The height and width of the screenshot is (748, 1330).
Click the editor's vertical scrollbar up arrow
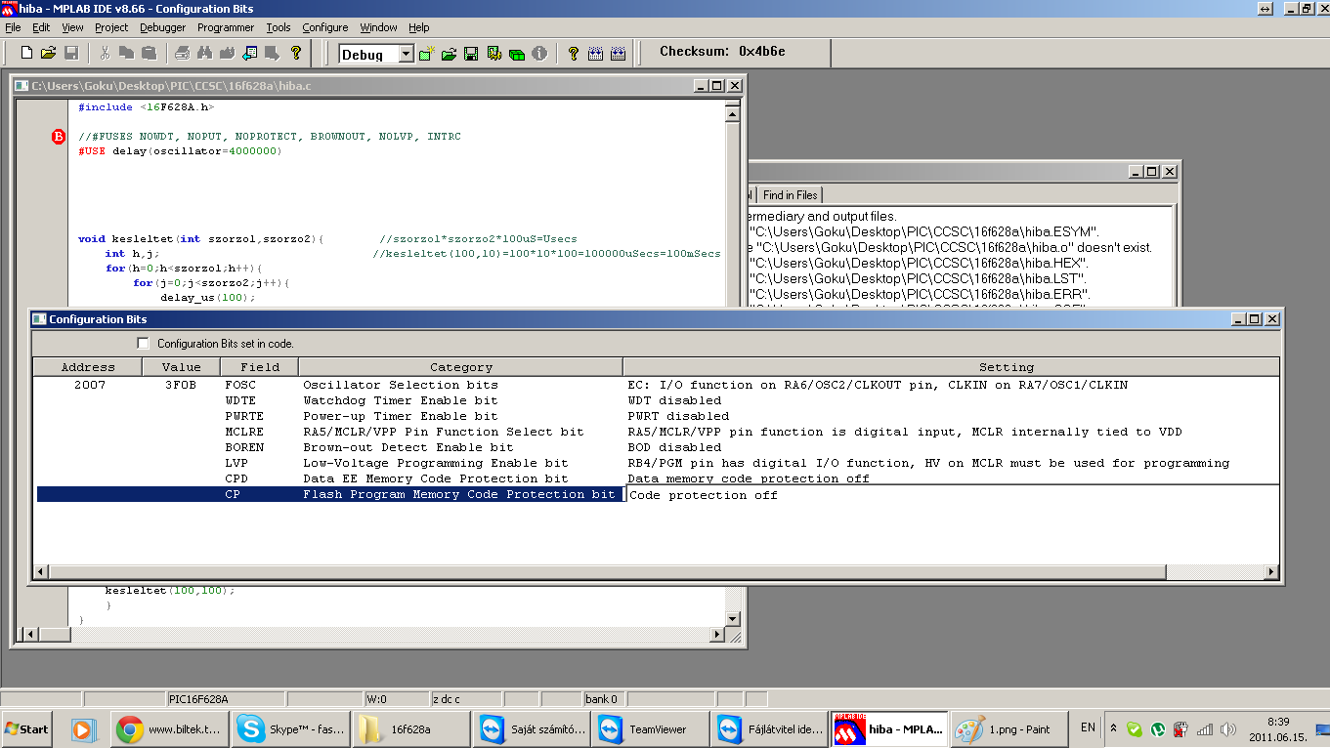tap(732, 114)
